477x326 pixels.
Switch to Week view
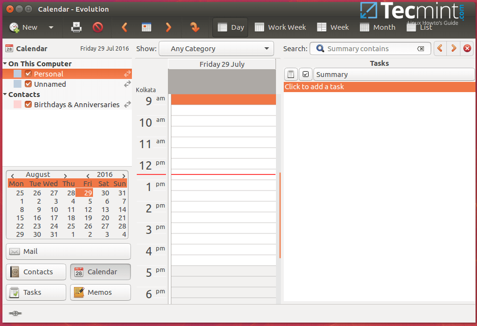(333, 27)
